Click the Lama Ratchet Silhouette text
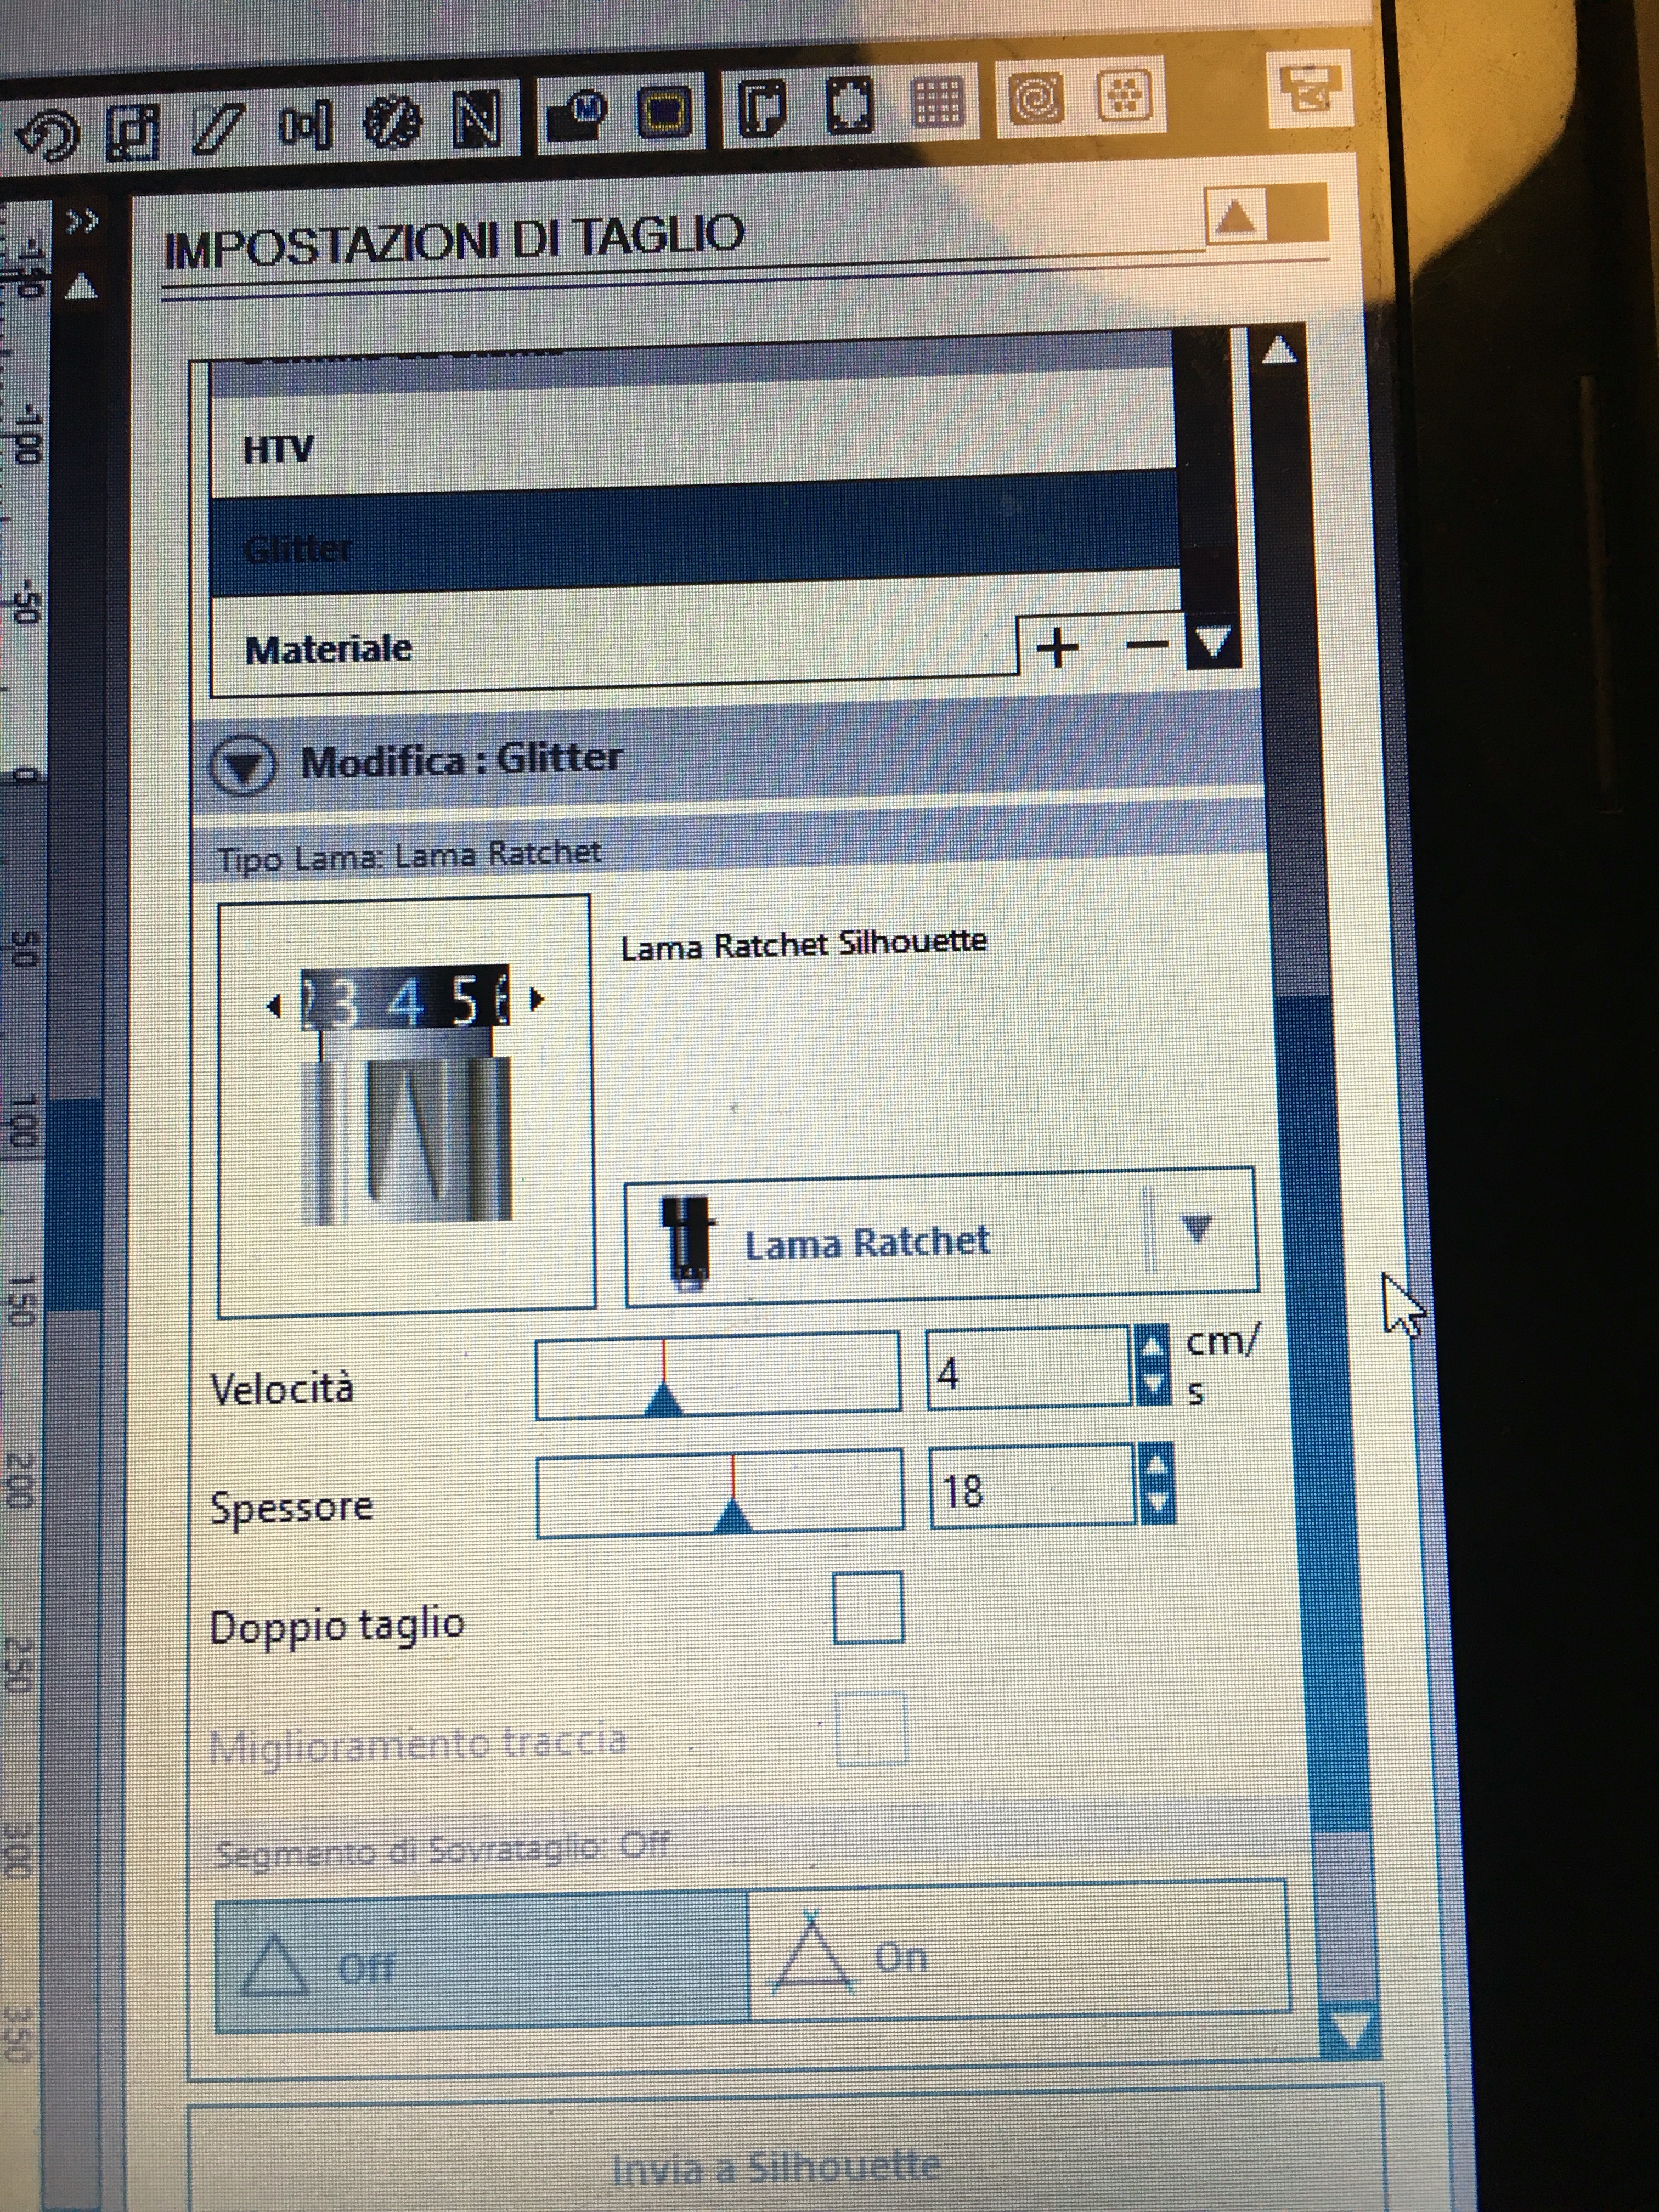This screenshot has height=2212, width=1659. [804, 944]
